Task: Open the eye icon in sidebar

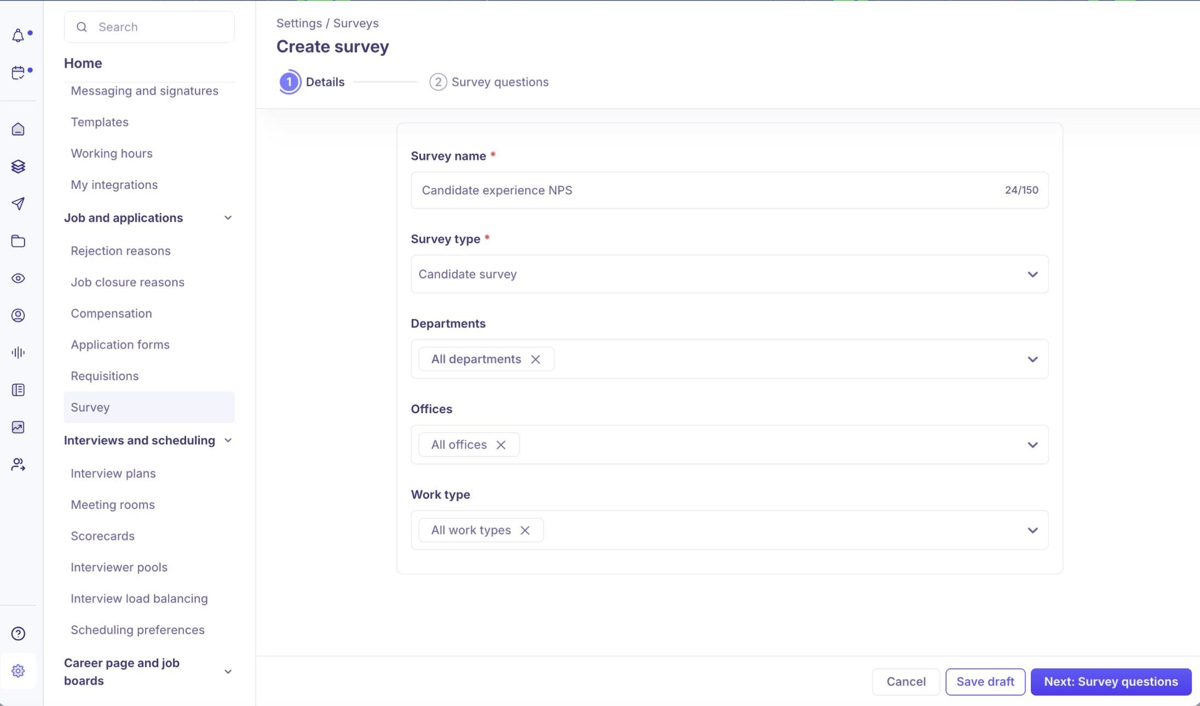Action: point(18,278)
